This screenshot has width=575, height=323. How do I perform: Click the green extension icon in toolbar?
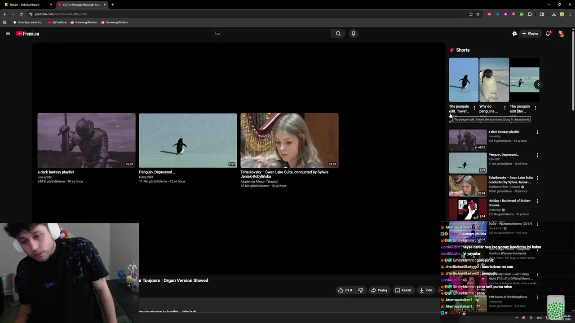pos(522,14)
